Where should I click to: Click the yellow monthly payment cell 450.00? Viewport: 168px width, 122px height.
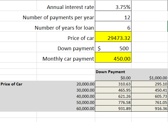click(x=113, y=59)
